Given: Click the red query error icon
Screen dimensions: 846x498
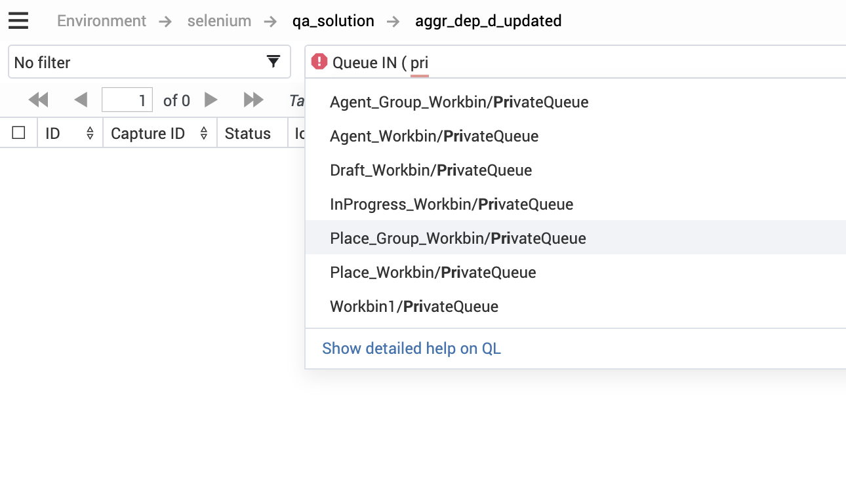Looking at the screenshot, I should 319,62.
